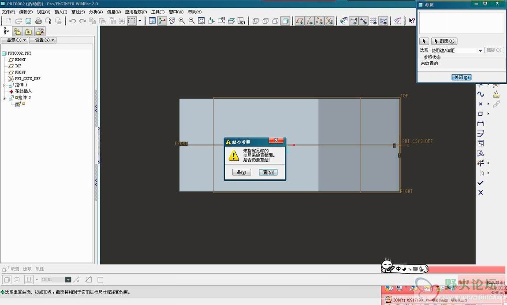507x305 pixels.
Task: Toggle wireframe display mode
Action: (x=255, y=21)
